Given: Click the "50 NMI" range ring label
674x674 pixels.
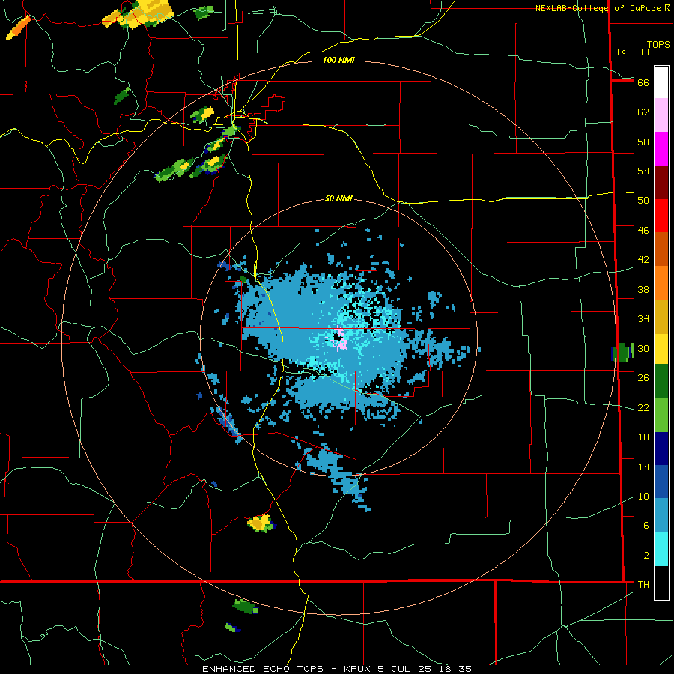Looking at the screenshot, I should (x=338, y=198).
